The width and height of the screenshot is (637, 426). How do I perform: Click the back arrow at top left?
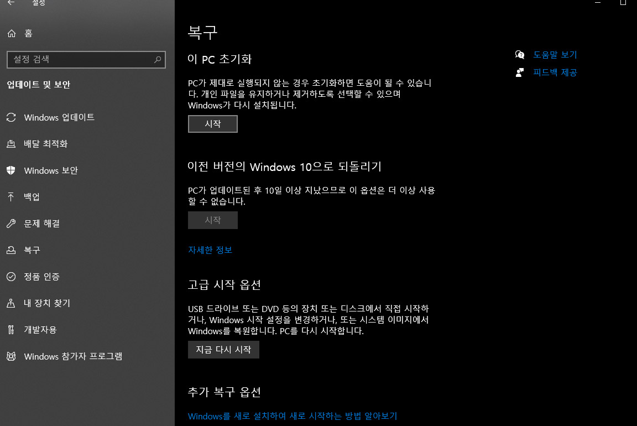[x=11, y=3]
